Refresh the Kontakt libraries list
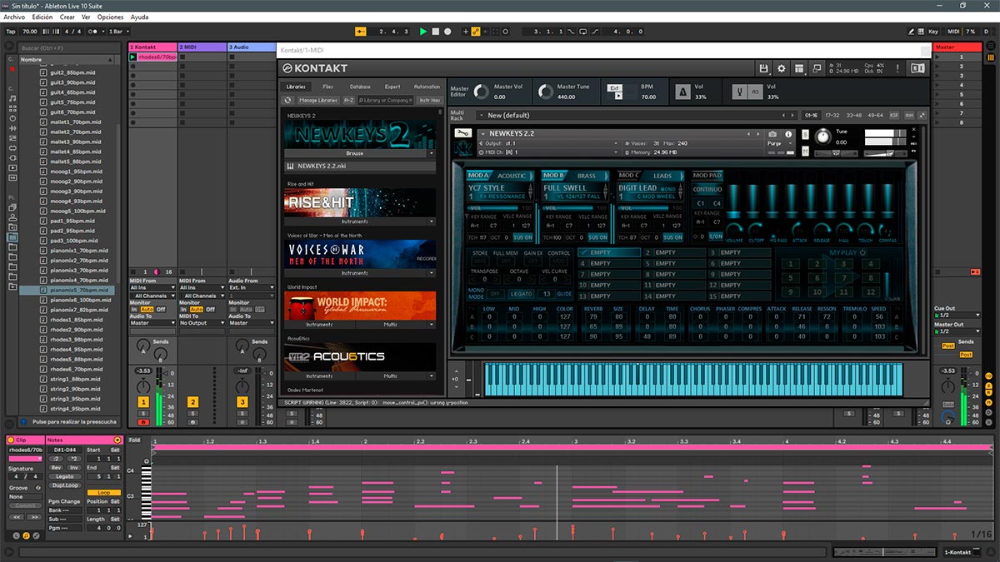Image resolution: width=1000 pixels, height=562 pixels. pos(289,100)
